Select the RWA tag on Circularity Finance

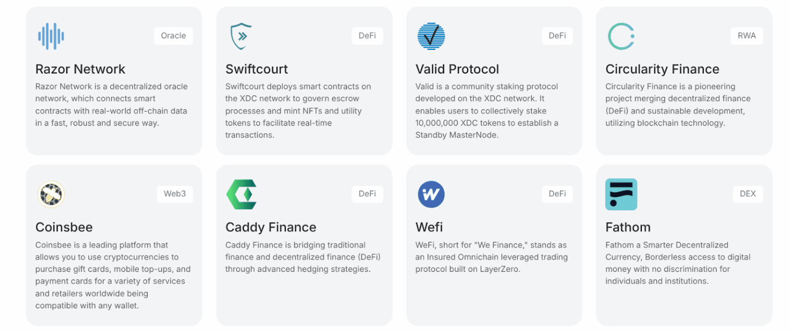746,36
